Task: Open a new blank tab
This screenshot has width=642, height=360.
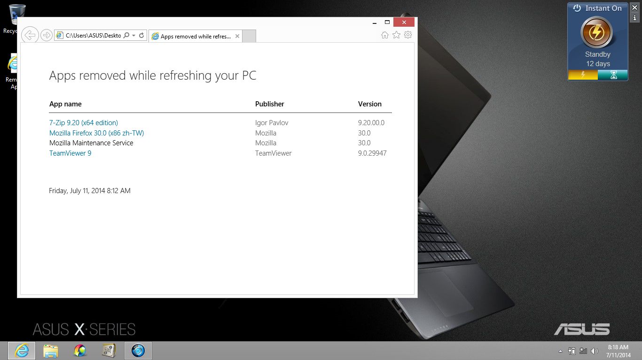Action: 249,36
